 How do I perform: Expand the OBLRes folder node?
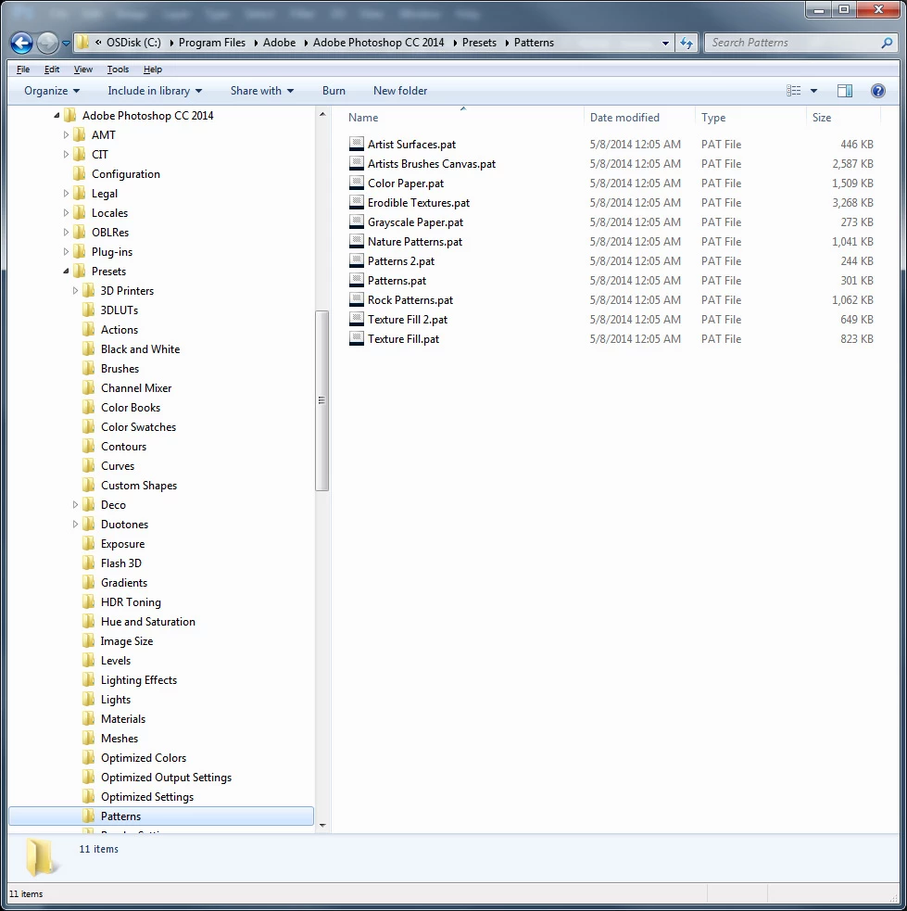(x=66, y=233)
